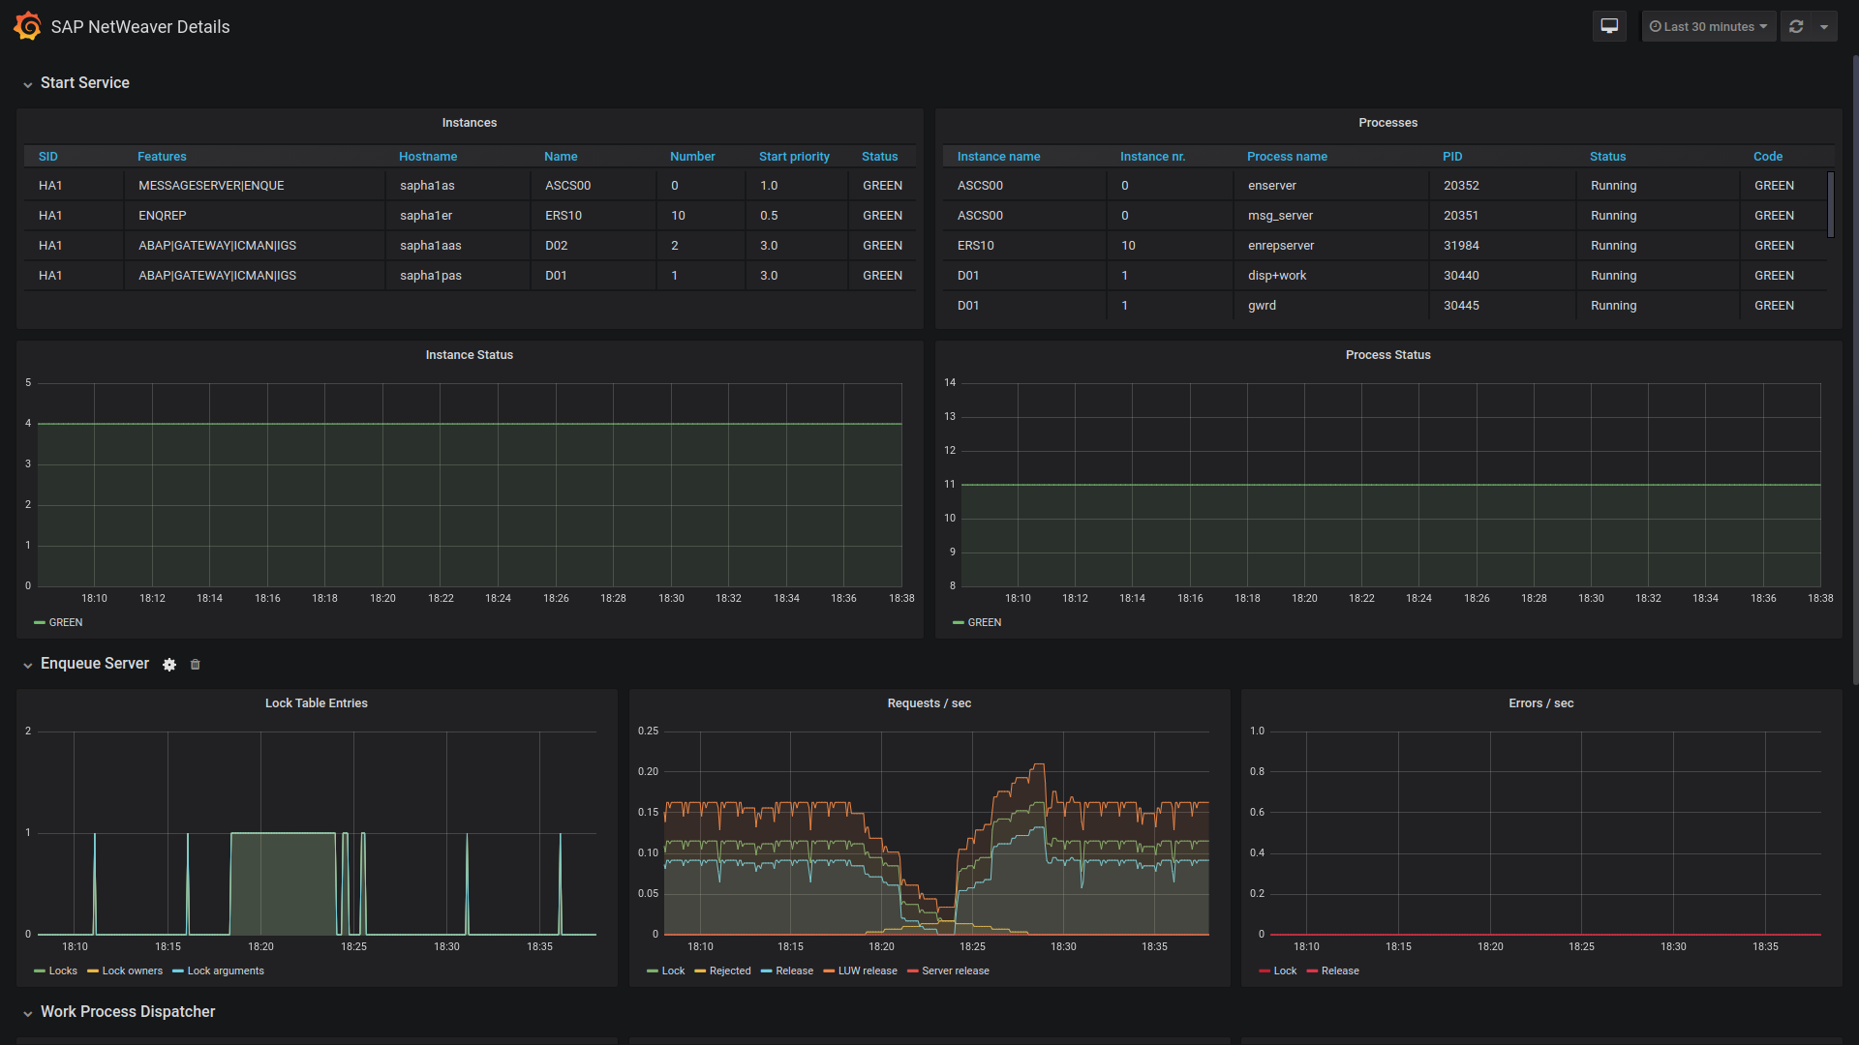This screenshot has width=1859, height=1045.
Task: Toggle the Locks series in legend
Action: [63, 970]
